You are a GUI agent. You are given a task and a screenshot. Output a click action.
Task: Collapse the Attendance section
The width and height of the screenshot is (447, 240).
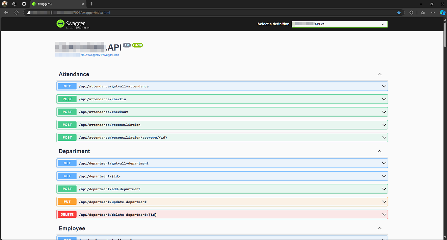point(379,74)
